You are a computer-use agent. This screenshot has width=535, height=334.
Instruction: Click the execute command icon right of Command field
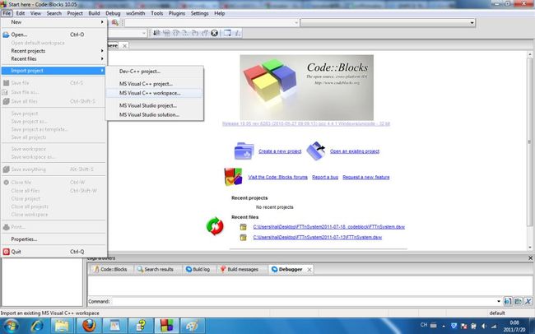click(508, 301)
